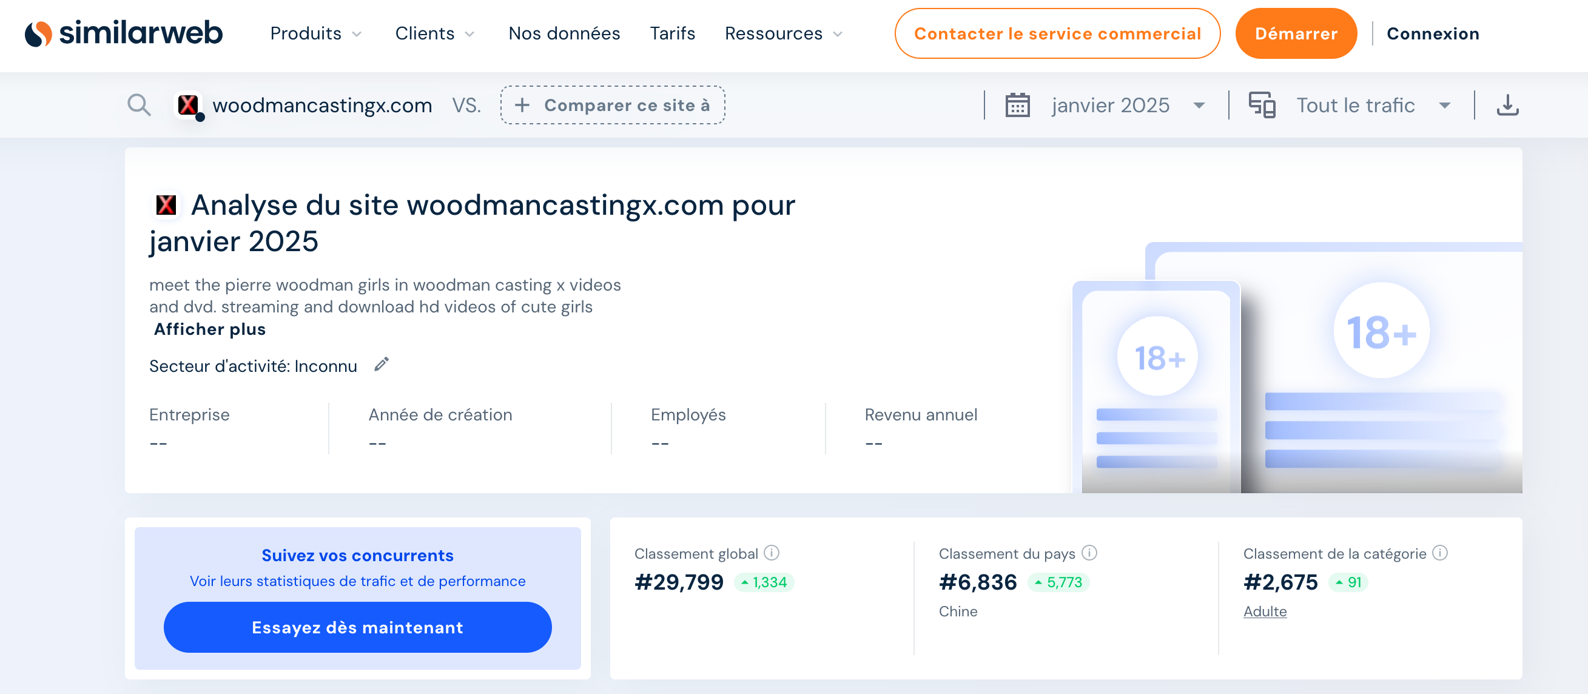This screenshot has height=694, width=1588.
Task: Click info icon next to Classement du pays
Action: [x=1089, y=553]
